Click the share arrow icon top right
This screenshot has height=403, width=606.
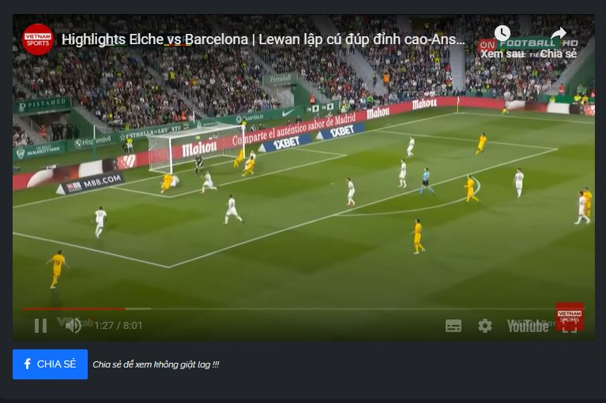point(558,34)
